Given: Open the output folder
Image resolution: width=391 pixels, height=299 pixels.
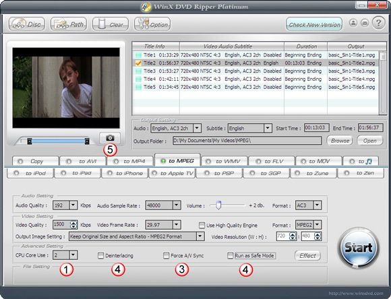Looking at the screenshot, I should 370,141.
